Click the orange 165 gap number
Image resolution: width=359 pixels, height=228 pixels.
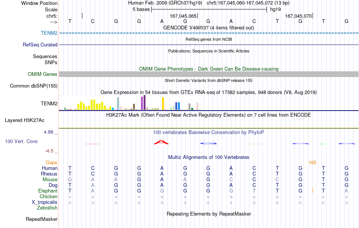click(312, 163)
